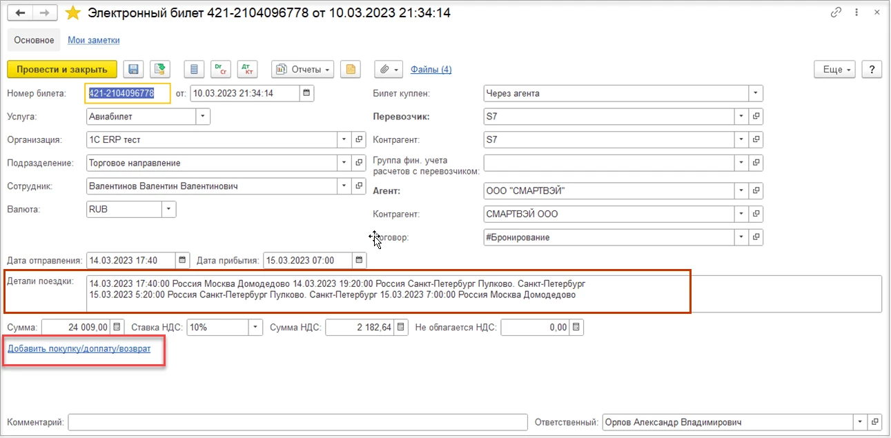Expand the Подразделение dropdown list

pos(345,163)
